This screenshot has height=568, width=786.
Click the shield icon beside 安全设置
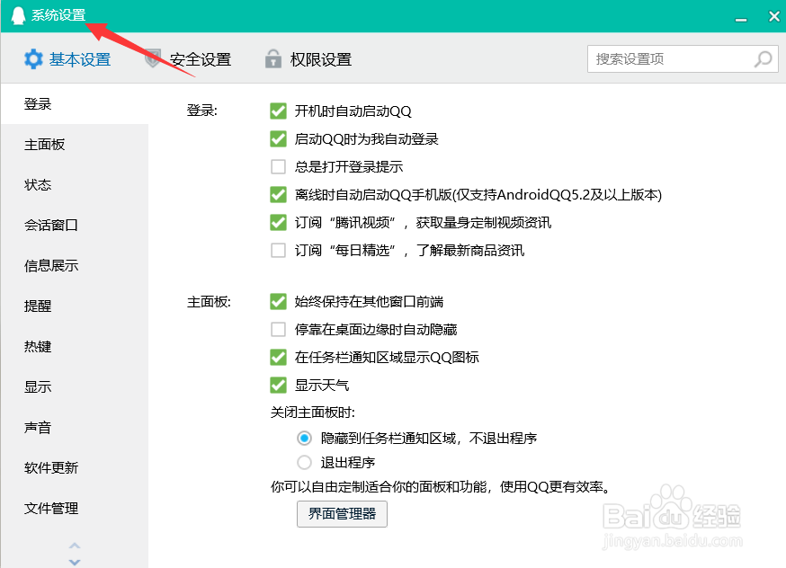[x=152, y=58]
